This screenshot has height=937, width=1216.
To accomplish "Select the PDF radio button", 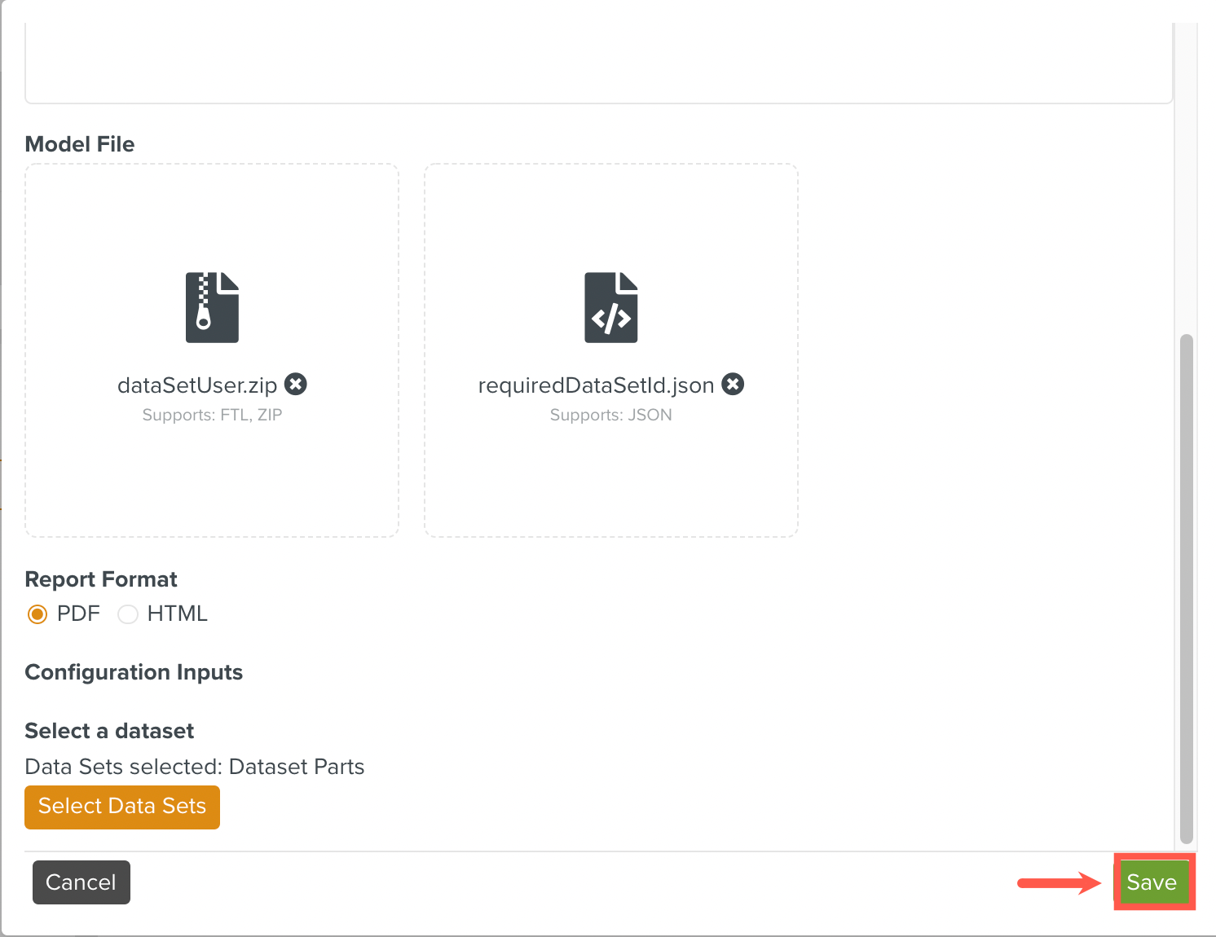I will pyautogui.click(x=37, y=614).
